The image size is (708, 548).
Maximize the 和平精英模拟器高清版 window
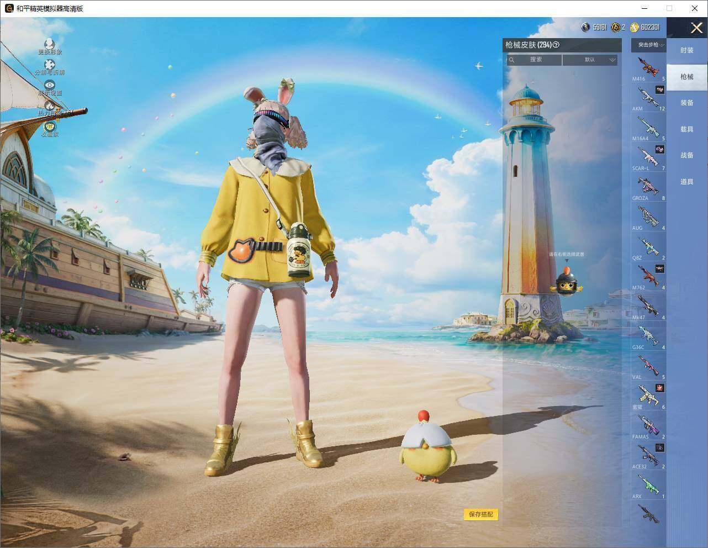point(669,8)
